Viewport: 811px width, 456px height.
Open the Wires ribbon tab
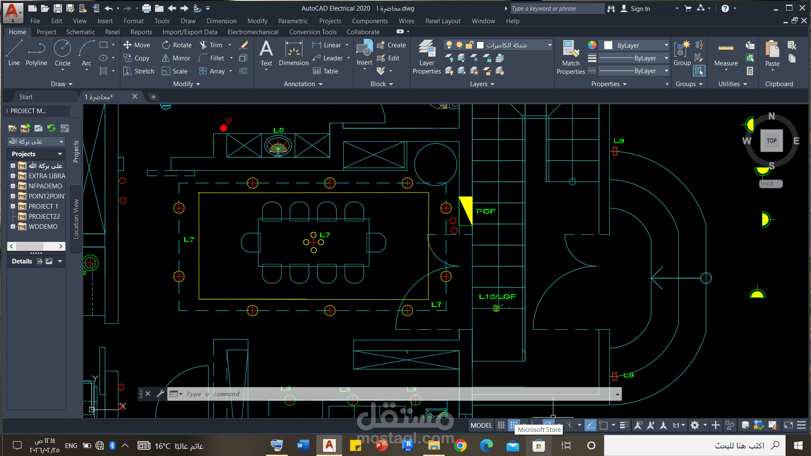406,21
